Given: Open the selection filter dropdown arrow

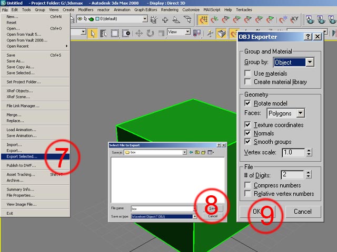Looking at the screenshot, I should click(83, 32).
